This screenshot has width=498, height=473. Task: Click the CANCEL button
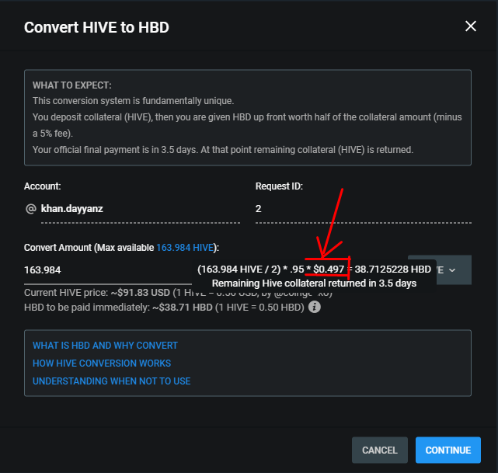(380, 450)
